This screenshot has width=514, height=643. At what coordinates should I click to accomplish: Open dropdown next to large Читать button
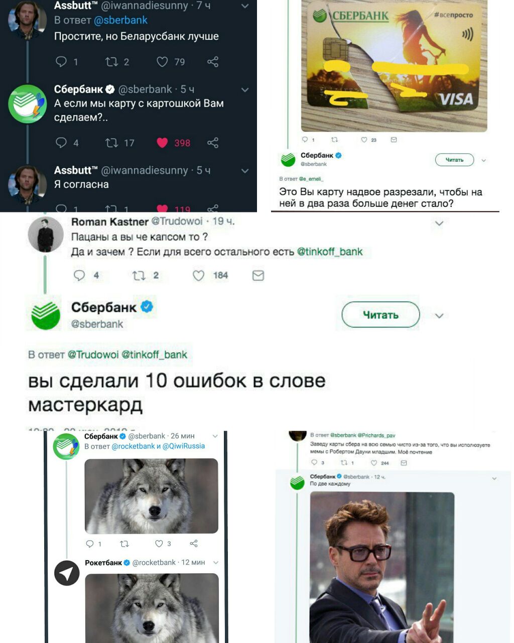pyautogui.click(x=439, y=315)
